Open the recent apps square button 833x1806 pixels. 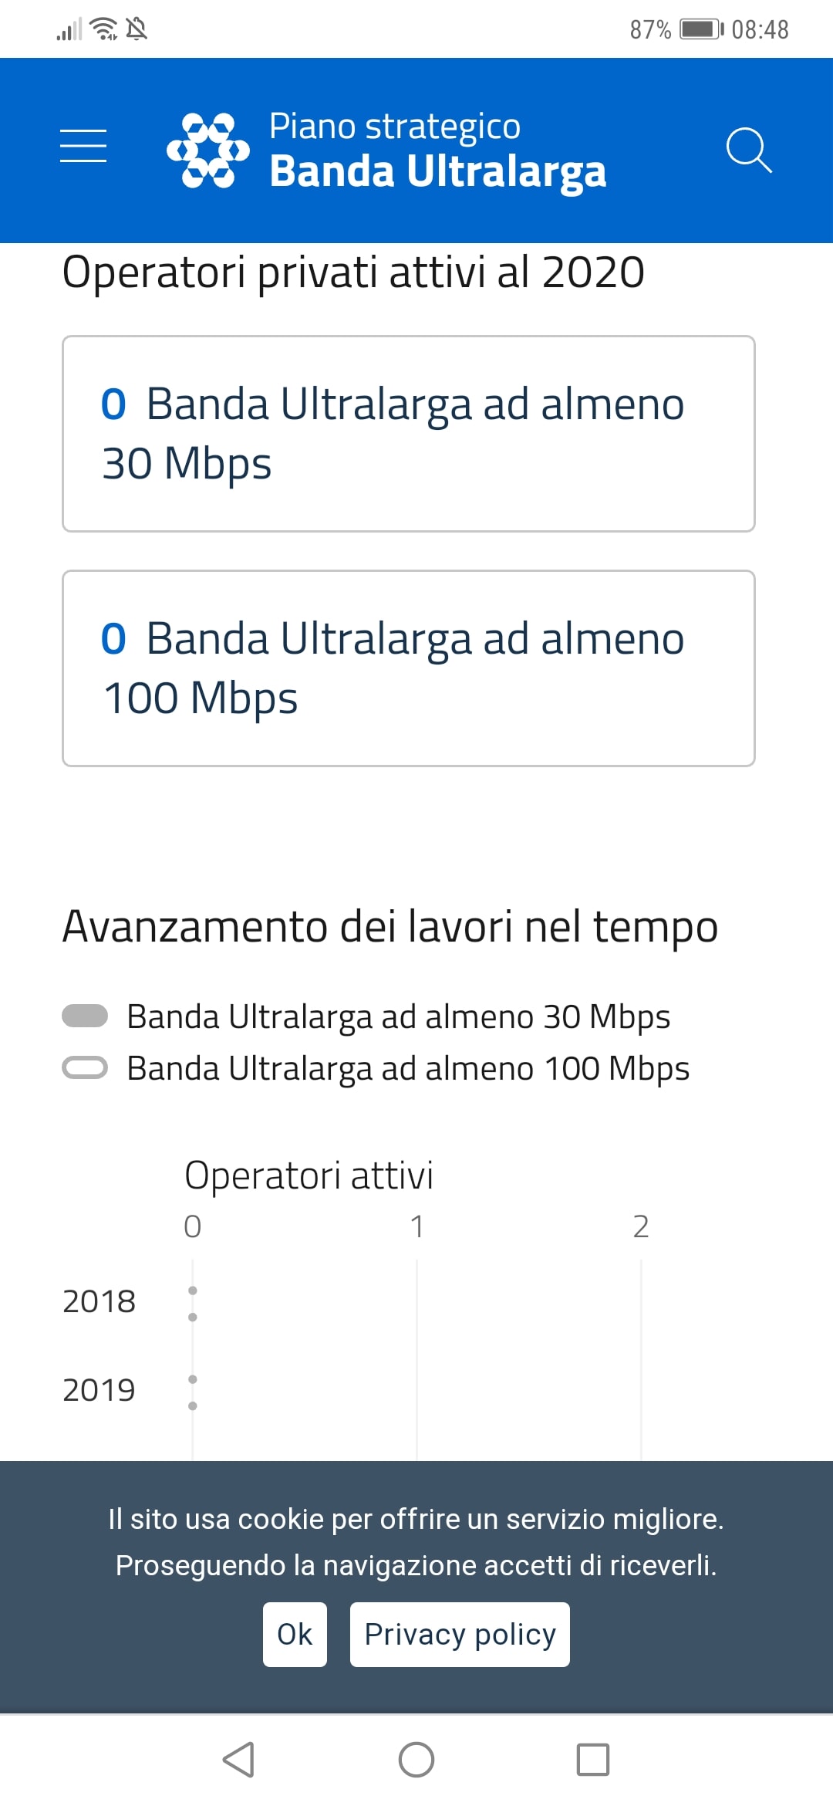(x=592, y=1760)
